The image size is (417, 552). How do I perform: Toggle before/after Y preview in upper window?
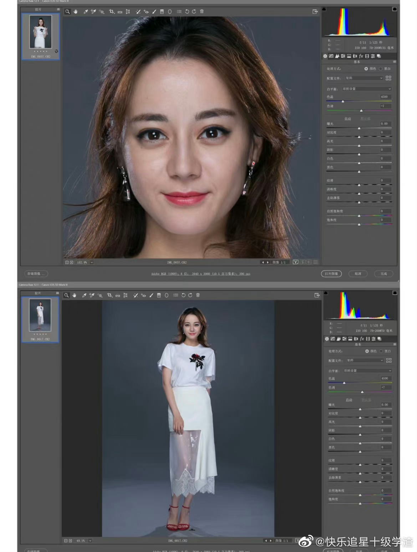(x=295, y=262)
